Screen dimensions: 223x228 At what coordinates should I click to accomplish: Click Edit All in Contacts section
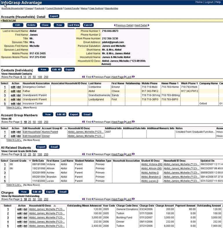click(56, 70)
